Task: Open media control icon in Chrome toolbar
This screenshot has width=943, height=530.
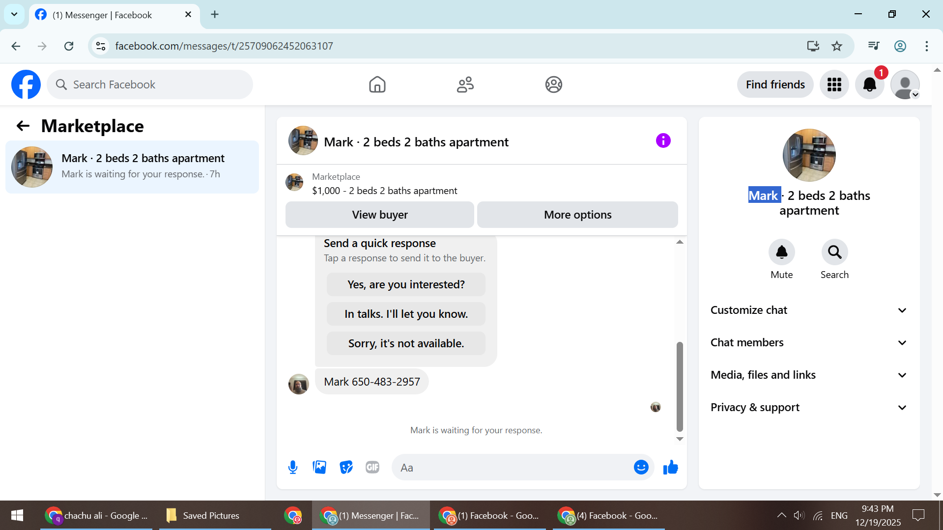Action: click(873, 46)
